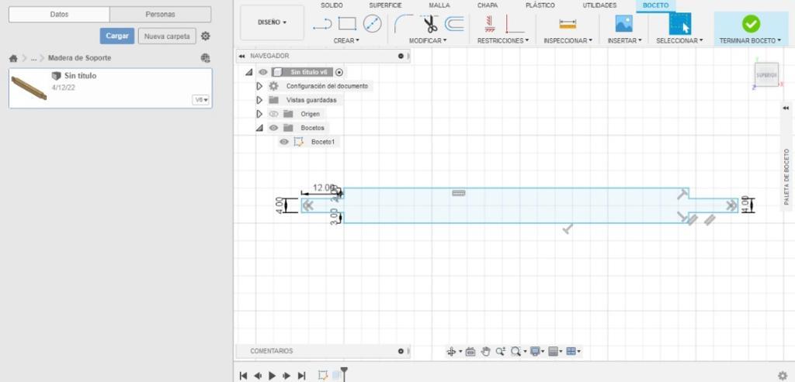
Task: Switch to the UTILIDADES tab
Action: click(599, 5)
